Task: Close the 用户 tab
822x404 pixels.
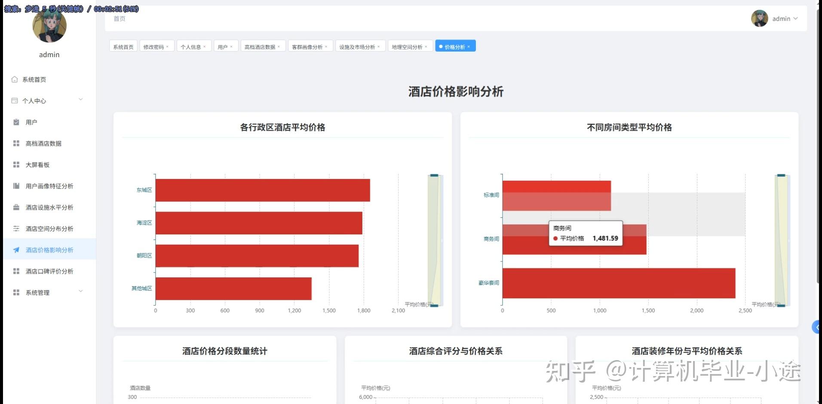Action: pyautogui.click(x=232, y=46)
